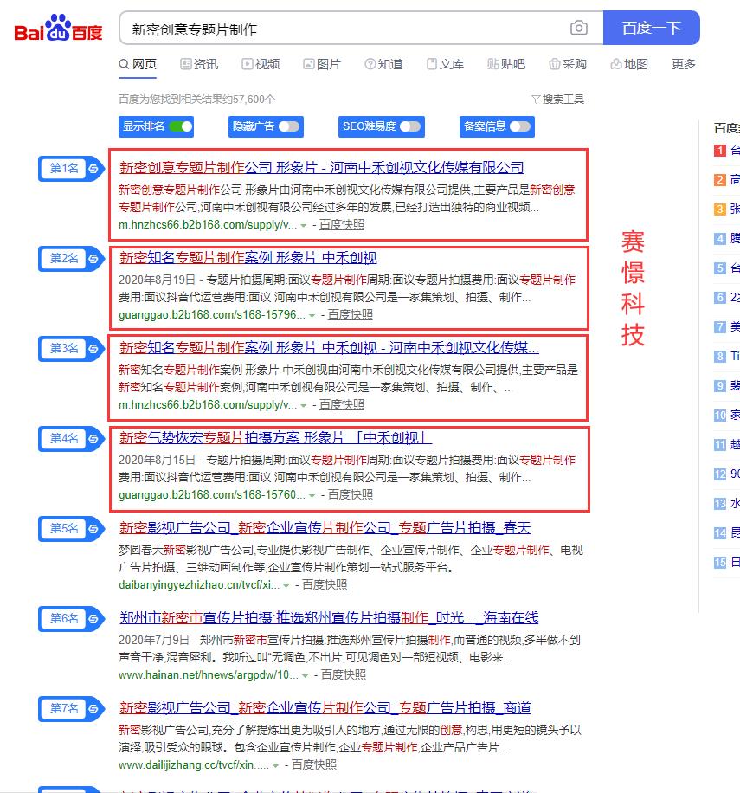Image resolution: width=740 pixels, height=793 pixels.
Task: Open seventh result ending 商道
Action: (325, 707)
